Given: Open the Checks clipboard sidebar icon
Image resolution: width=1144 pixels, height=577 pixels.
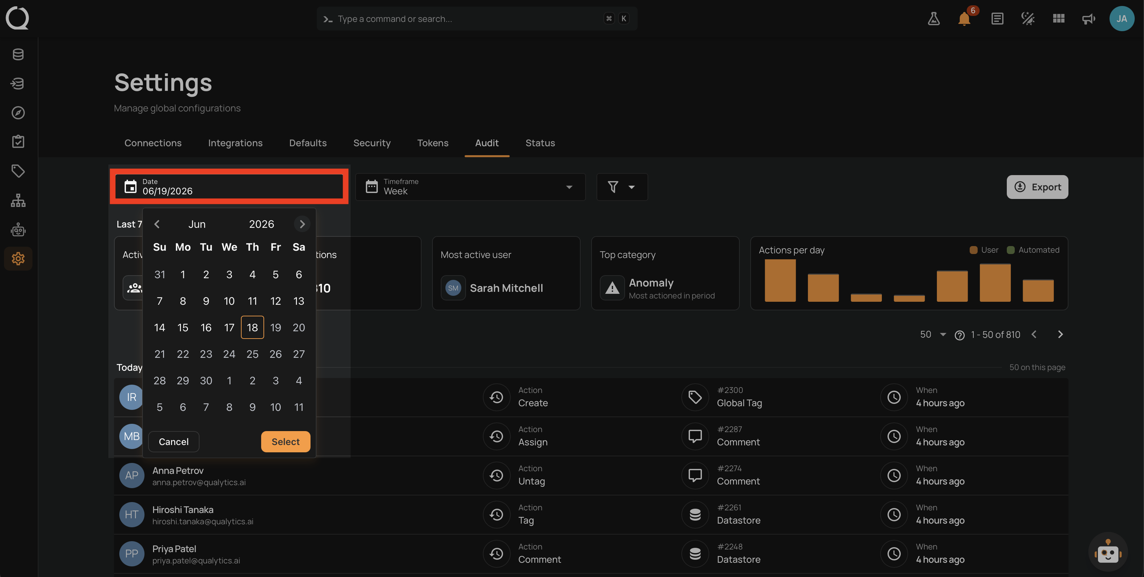Looking at the screenshot, I should pyautogui.click(x=18, y=142).
